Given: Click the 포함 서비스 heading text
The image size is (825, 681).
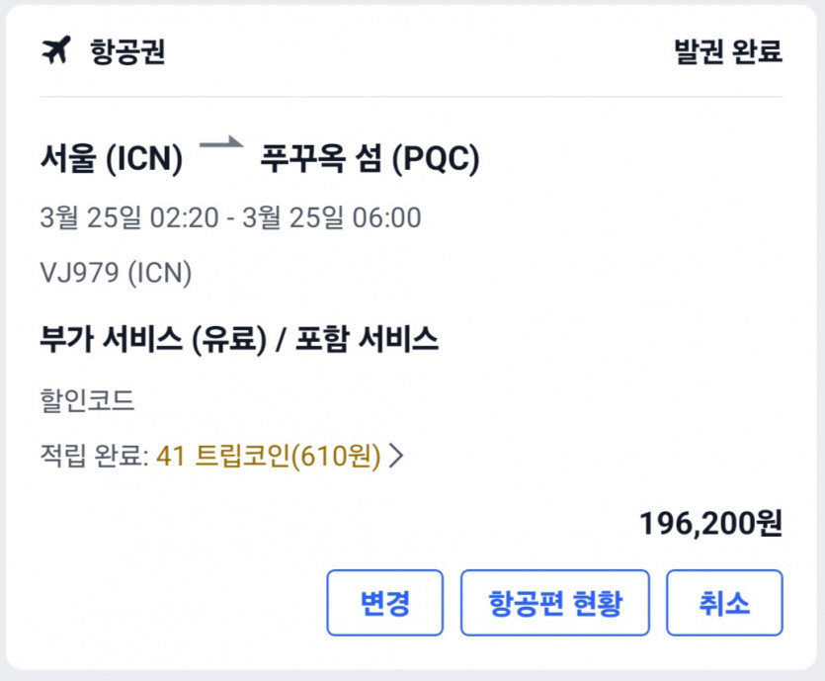Looking at the screenshot, I should pyautogui.click(x=364, y=340).
